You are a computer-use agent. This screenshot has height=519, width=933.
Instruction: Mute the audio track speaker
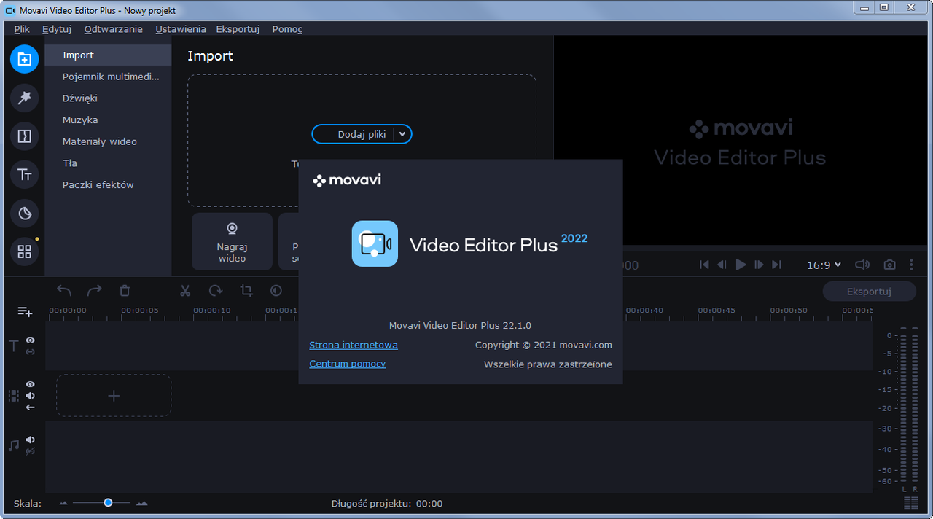(31, 440)
